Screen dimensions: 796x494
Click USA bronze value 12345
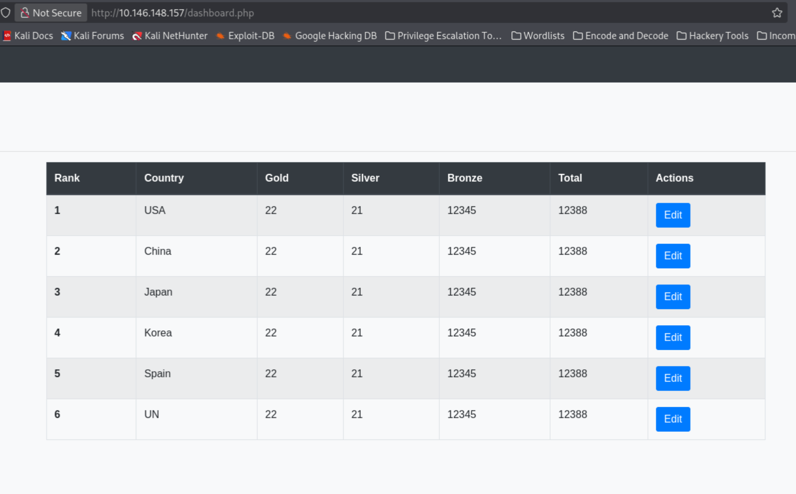(461, 210)
